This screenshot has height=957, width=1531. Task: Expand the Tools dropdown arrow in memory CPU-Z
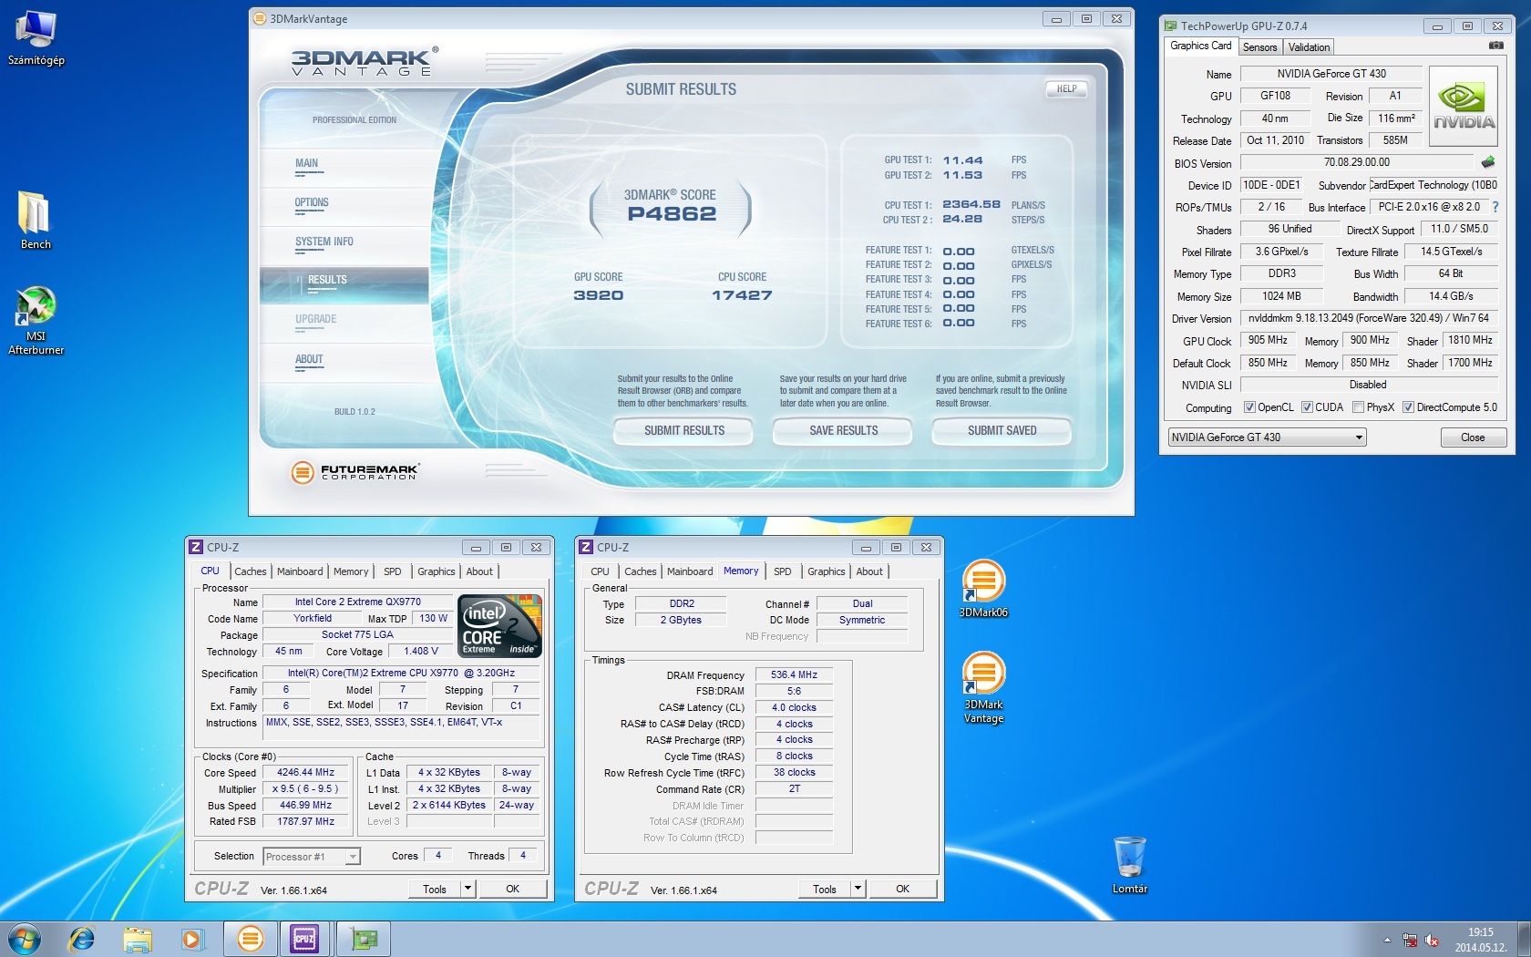[x=858, y=889]
